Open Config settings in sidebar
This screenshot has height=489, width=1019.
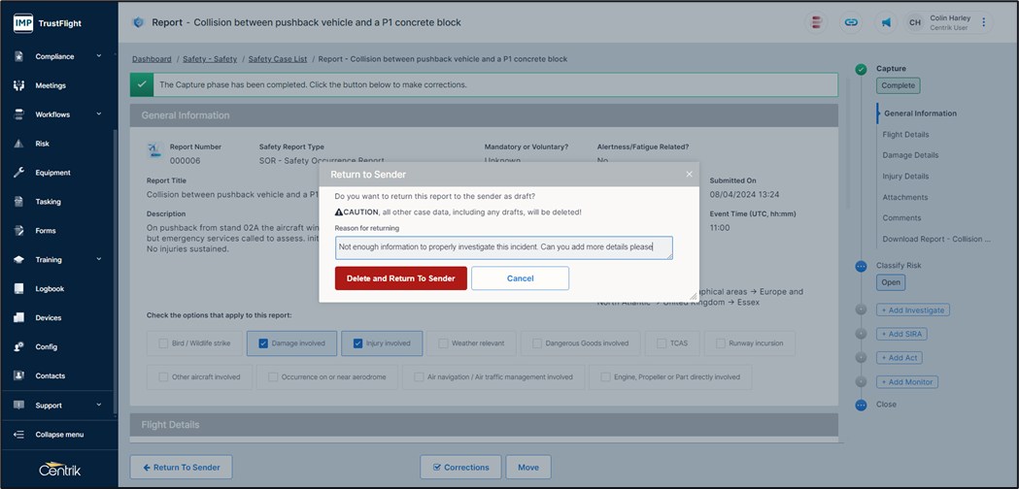(x=46, y=346)
